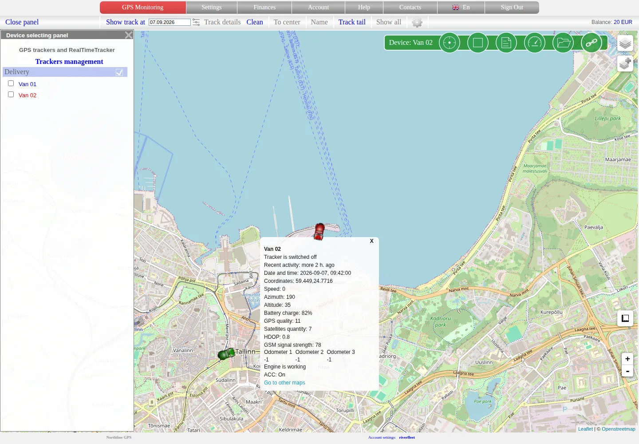
Task: Click Sign Out
Action: click(x=512, y=8)
